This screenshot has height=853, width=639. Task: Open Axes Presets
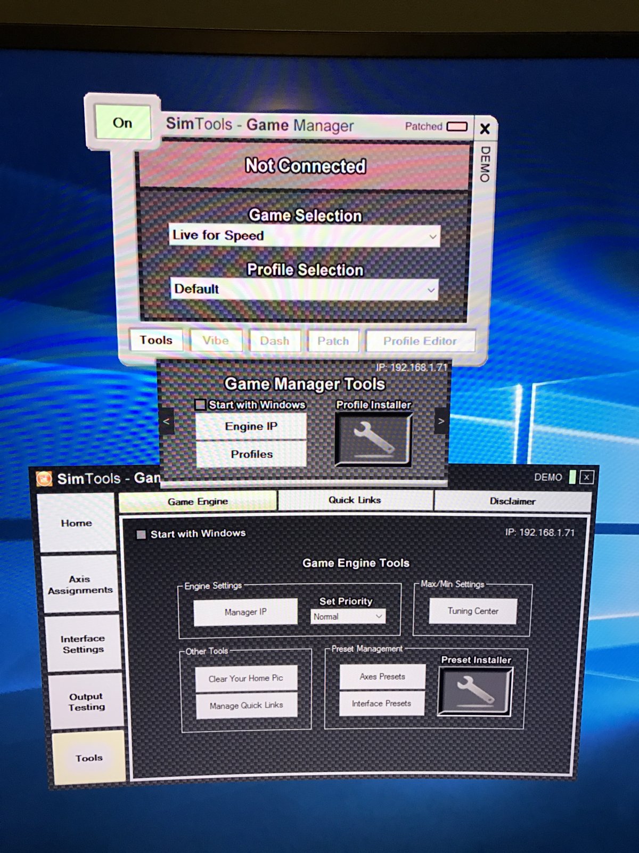coord(382,677)
